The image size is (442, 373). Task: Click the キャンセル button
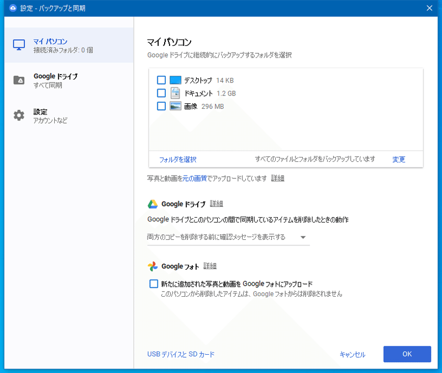point(352,354)
